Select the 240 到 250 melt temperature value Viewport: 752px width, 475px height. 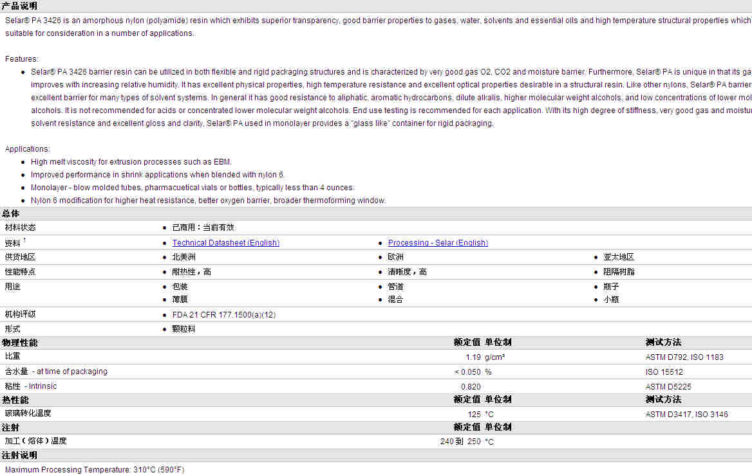point(460,442)
